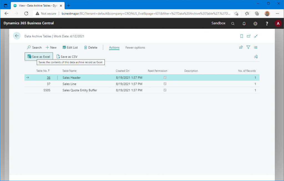Click Read Permission checkbox for Sales Header
The height and width of the screenshot is (181, 284).
click(x=165, y=78)
